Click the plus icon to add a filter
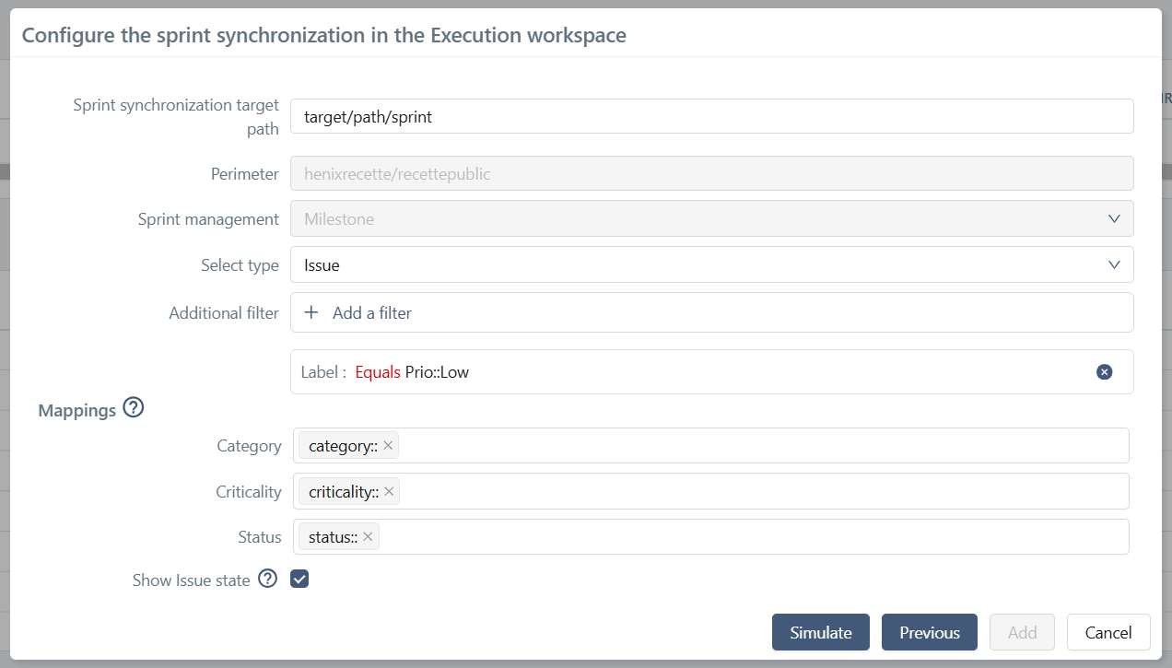 [x=311, y=312]
